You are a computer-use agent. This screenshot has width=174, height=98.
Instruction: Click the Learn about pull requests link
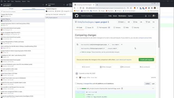coord(123,60)
